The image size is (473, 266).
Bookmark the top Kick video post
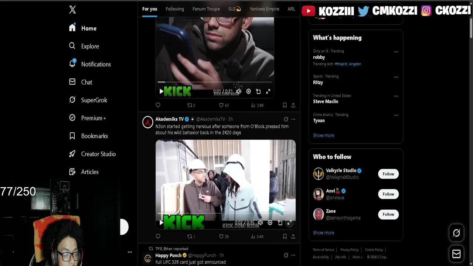tap(285, 105)
